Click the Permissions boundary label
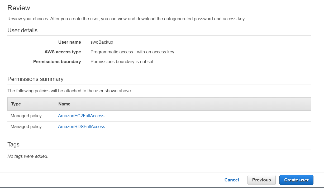Image resolution: width=324 pixels, height=188 pixels. pos(57,62)
